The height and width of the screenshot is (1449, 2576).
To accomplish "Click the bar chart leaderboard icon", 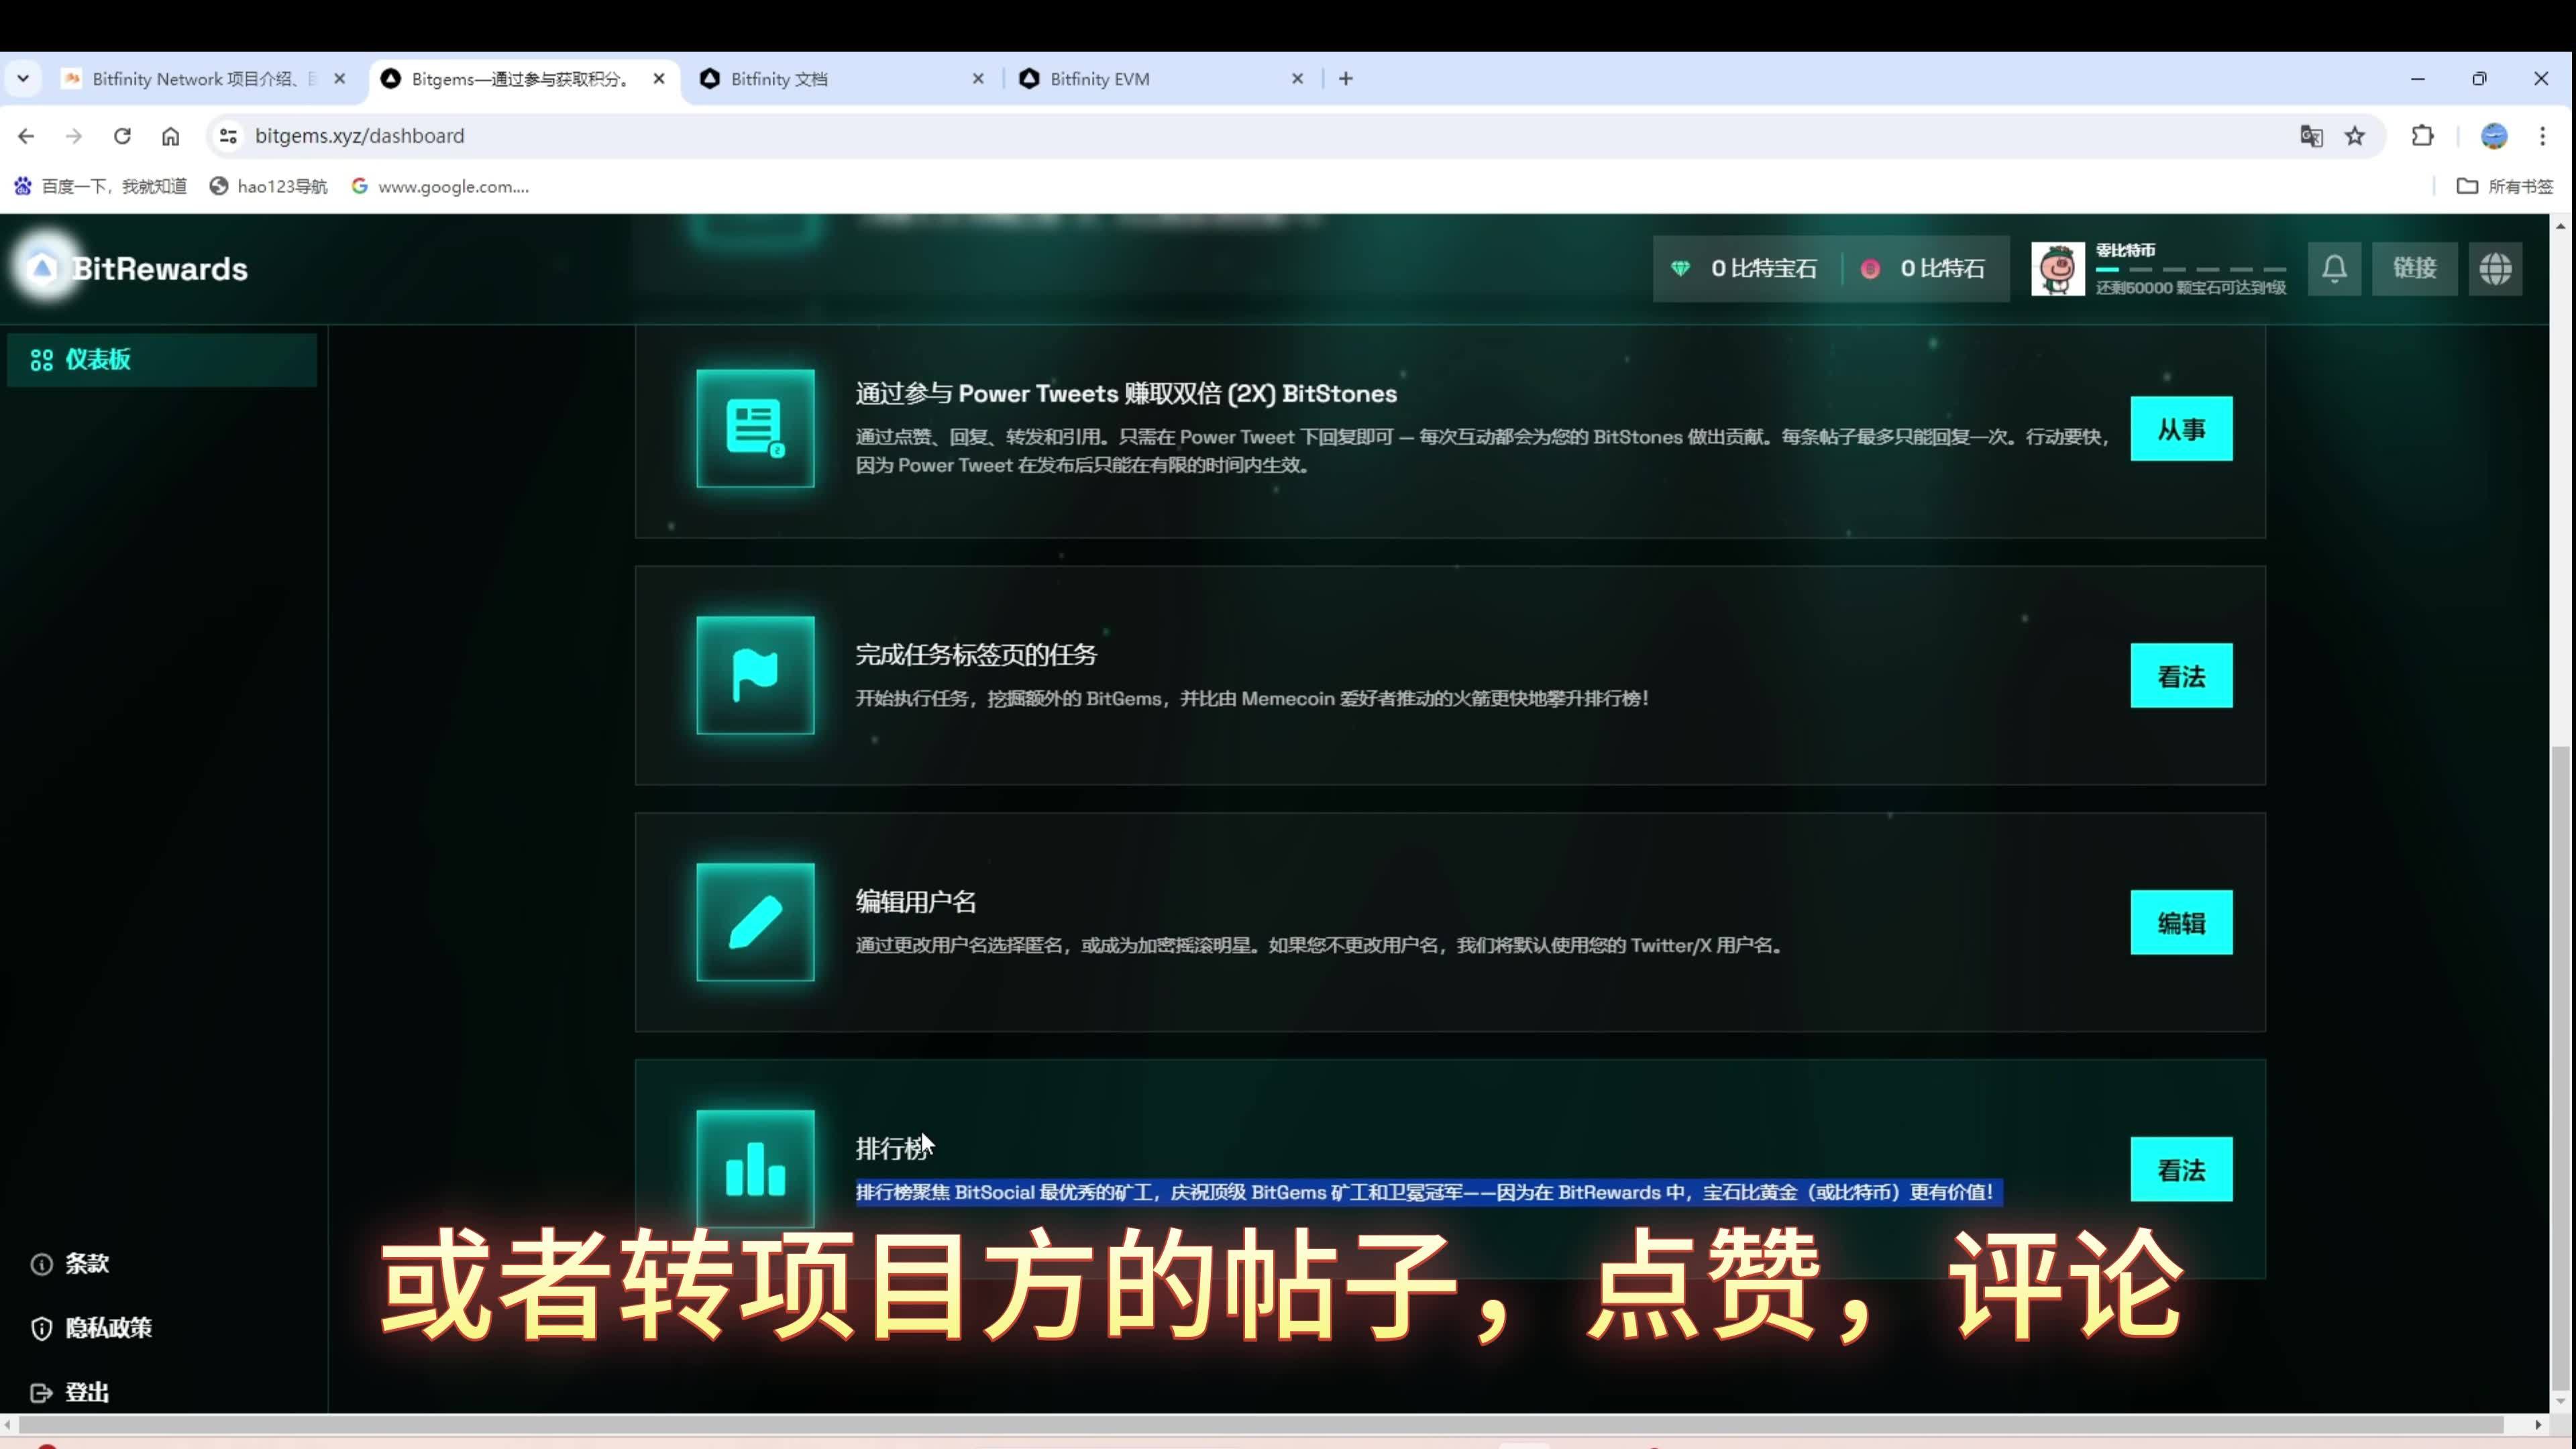I will (755, 1169).
